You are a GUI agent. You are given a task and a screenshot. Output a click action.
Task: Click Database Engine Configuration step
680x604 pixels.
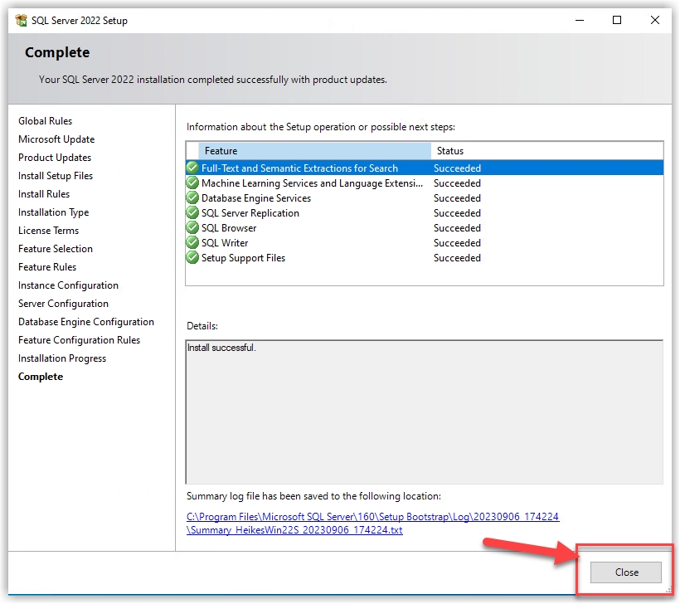[x=86, y=322]
